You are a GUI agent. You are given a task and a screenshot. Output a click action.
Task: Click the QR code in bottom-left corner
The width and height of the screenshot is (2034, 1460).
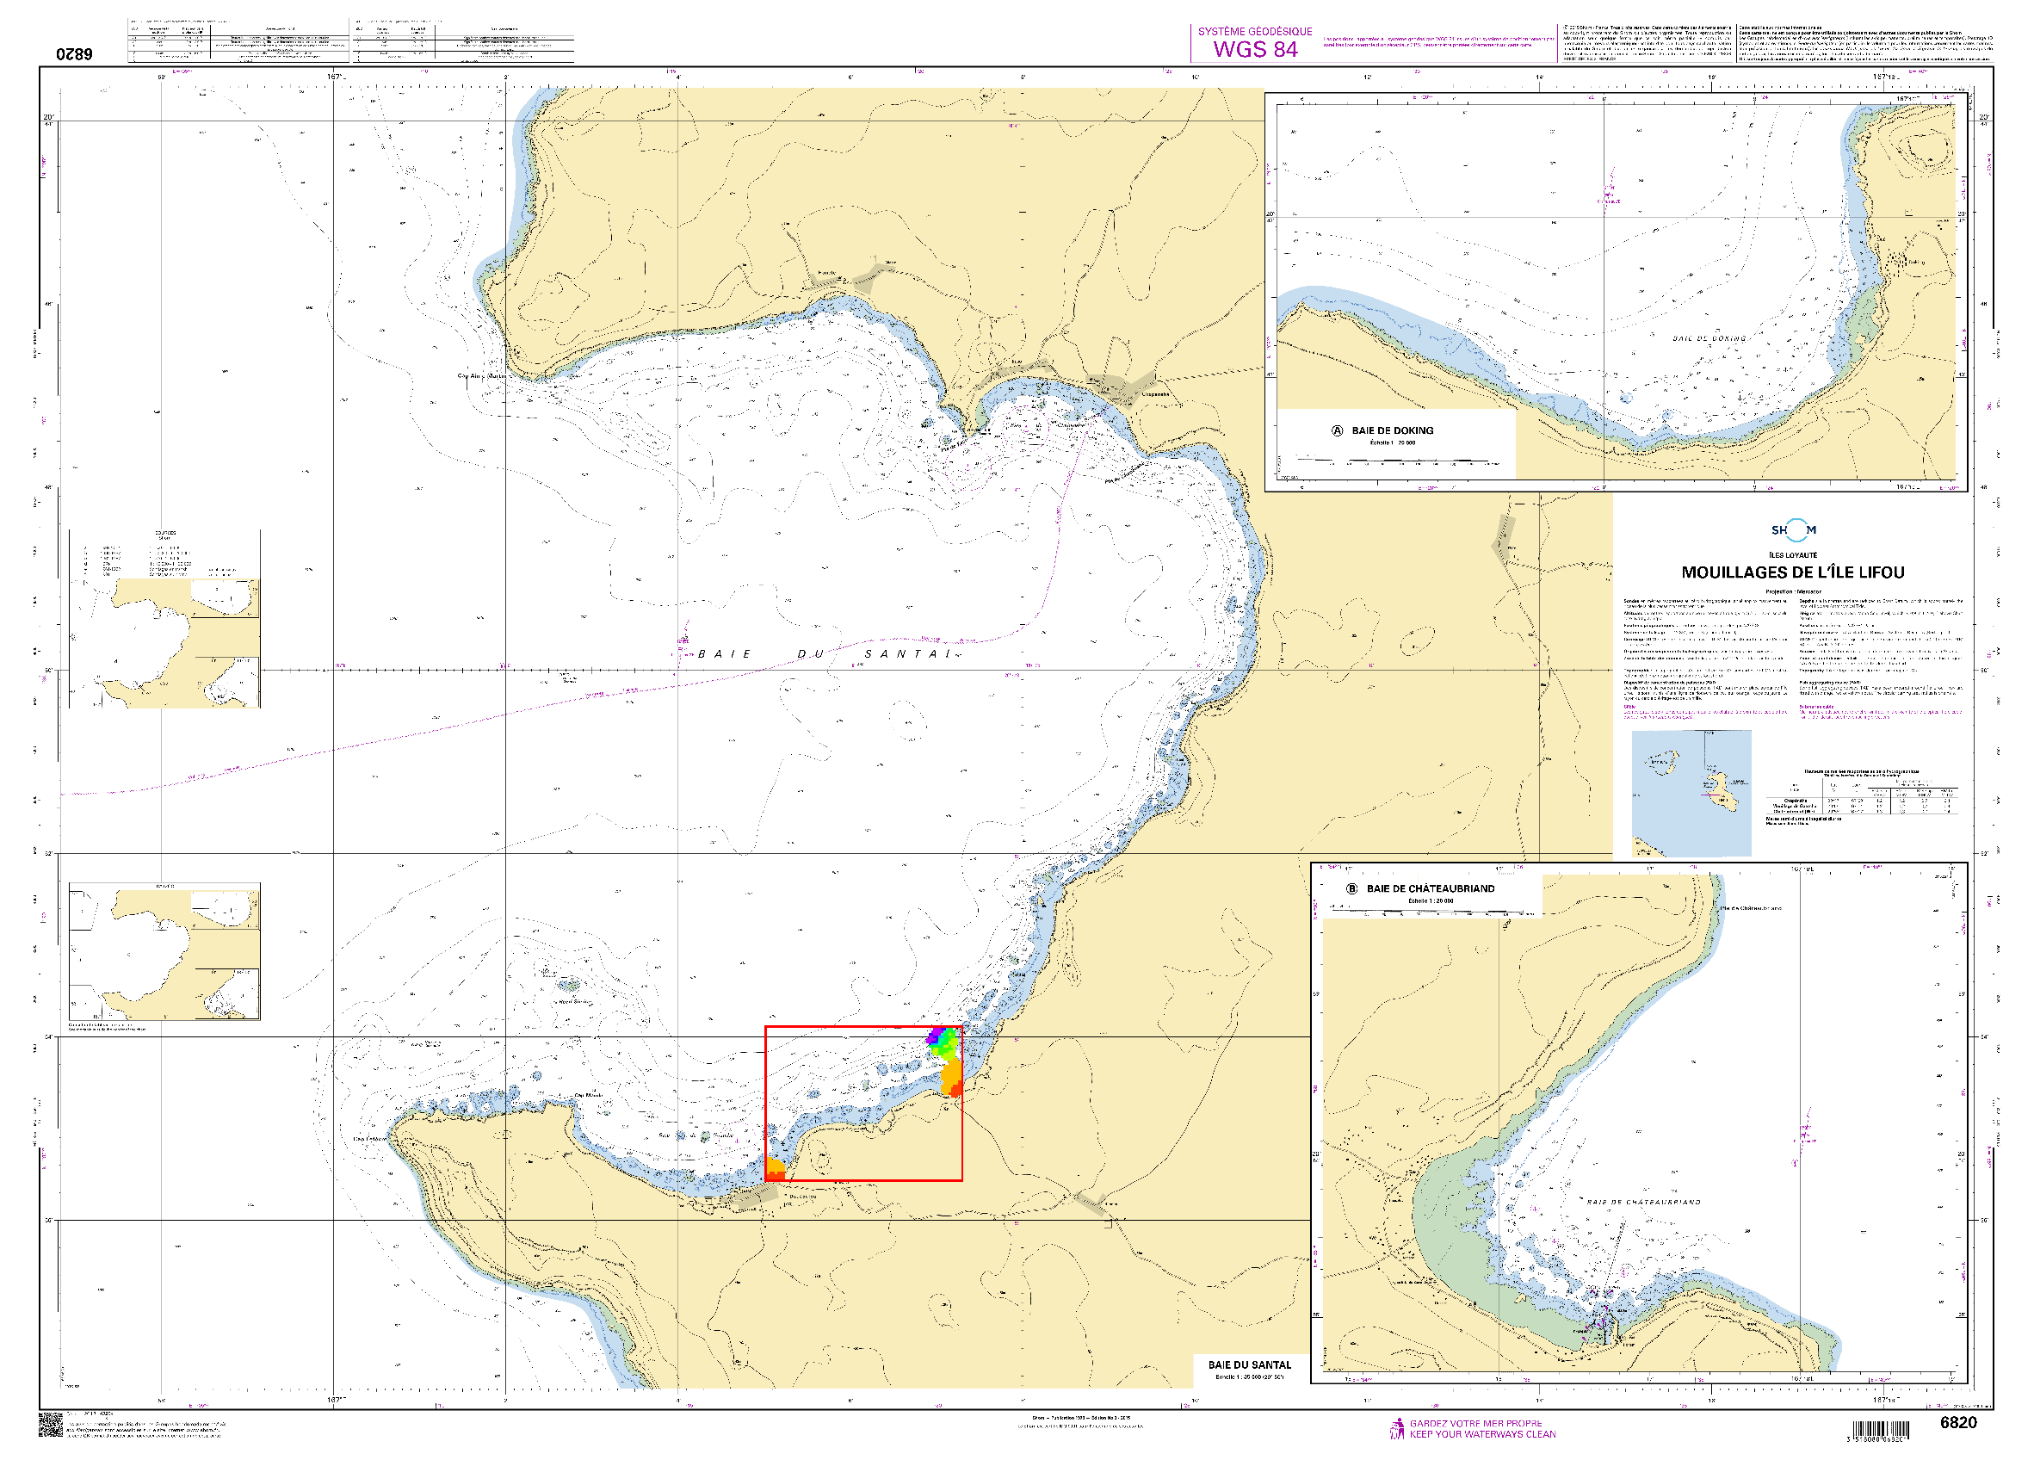coord(50,1424)
